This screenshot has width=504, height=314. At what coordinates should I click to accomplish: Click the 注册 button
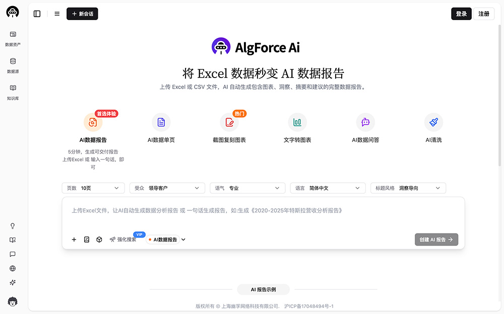coord(484,14)
